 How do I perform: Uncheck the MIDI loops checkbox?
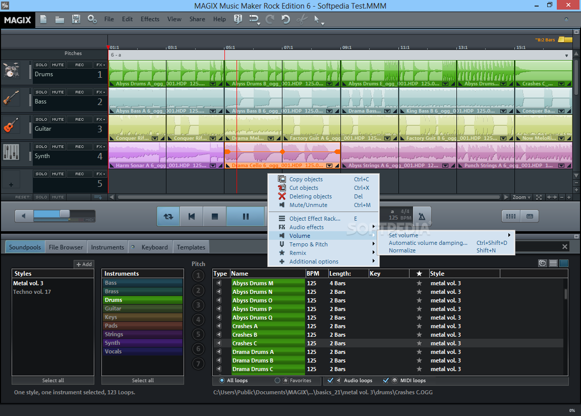point(386,380)
